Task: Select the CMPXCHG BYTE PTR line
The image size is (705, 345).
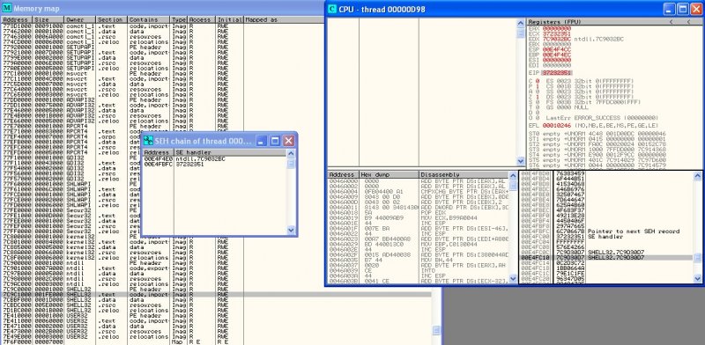Action: point(418,191)
